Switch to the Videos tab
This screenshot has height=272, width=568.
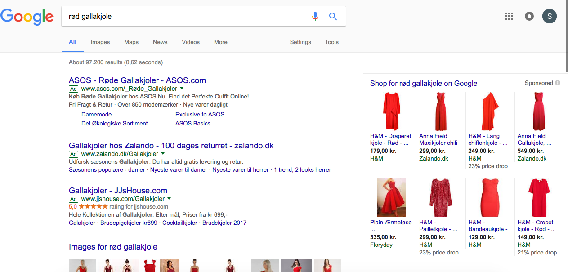click(x=191, y=42)
